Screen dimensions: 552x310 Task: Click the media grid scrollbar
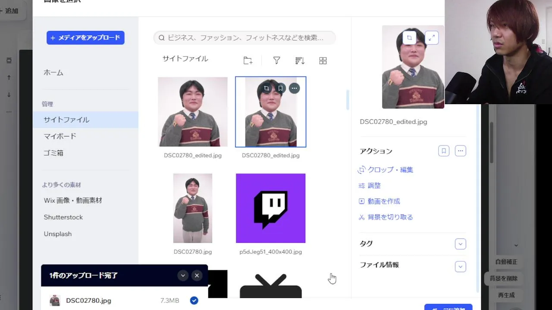point(347,100)
